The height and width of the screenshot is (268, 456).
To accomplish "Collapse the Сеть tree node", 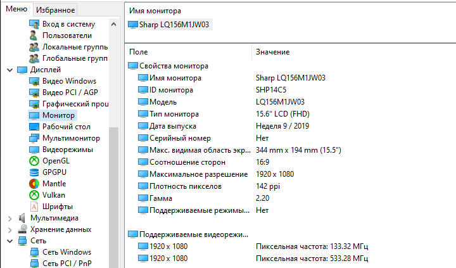I will click(9, 241).
